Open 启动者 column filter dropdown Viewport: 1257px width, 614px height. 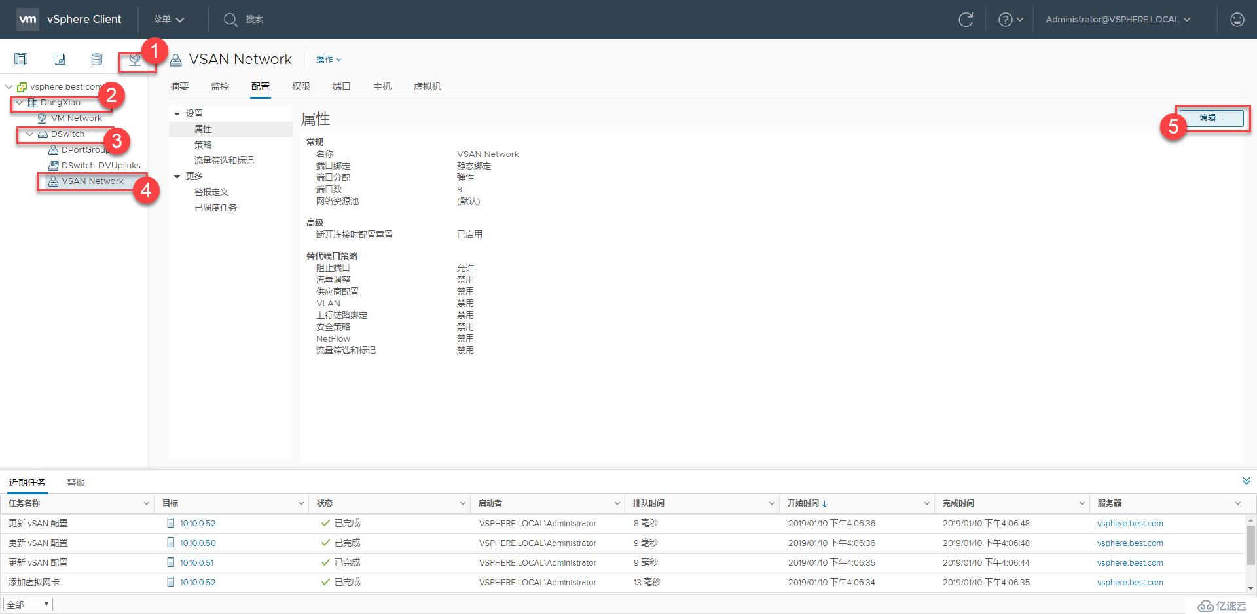tap(617, 503)
